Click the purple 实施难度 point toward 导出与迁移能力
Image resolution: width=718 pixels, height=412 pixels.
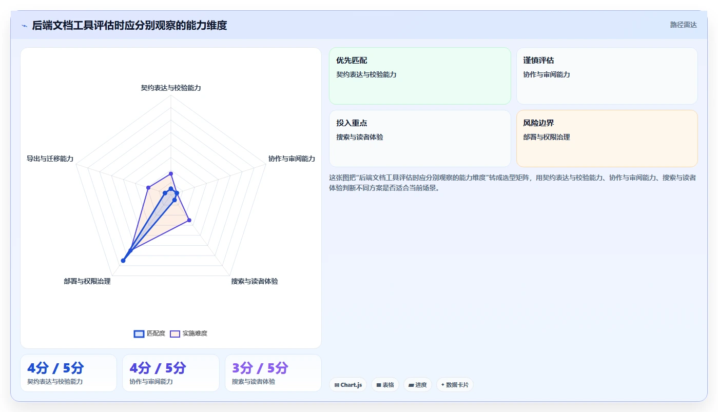pyautogui.click(x=148, y=187)
